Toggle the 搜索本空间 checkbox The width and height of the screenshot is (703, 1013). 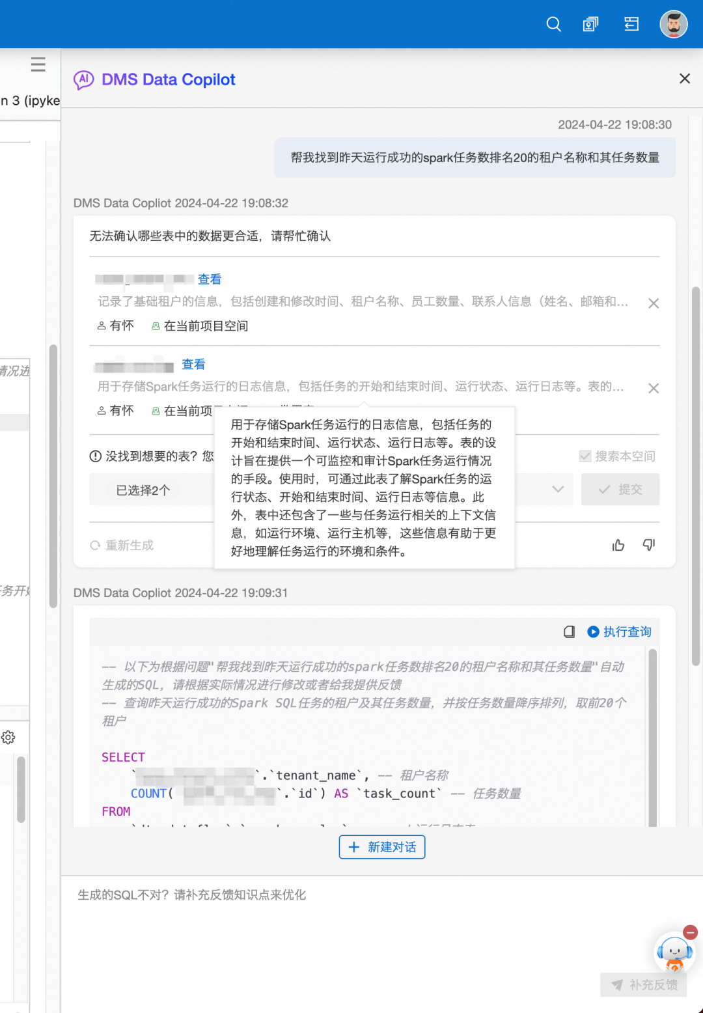click(x=585, y=456)
